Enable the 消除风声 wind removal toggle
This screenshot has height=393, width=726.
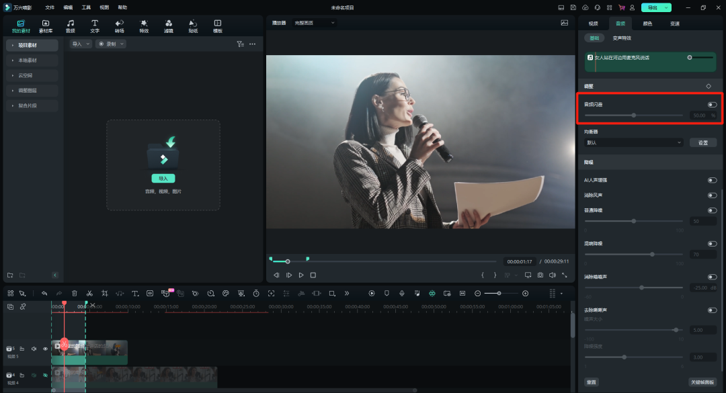[712, 195]
